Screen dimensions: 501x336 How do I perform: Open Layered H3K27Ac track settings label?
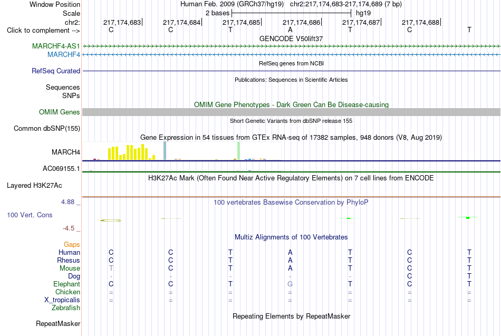pyautogui.click(x=34, y=186)
